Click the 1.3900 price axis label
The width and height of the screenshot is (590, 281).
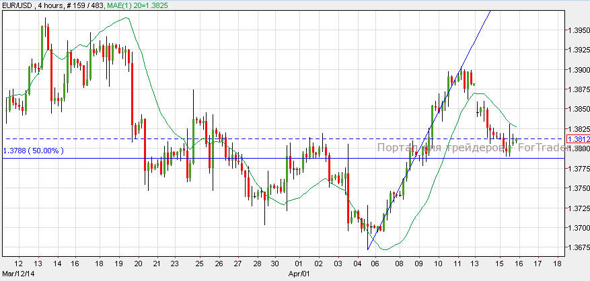point(578,70)
